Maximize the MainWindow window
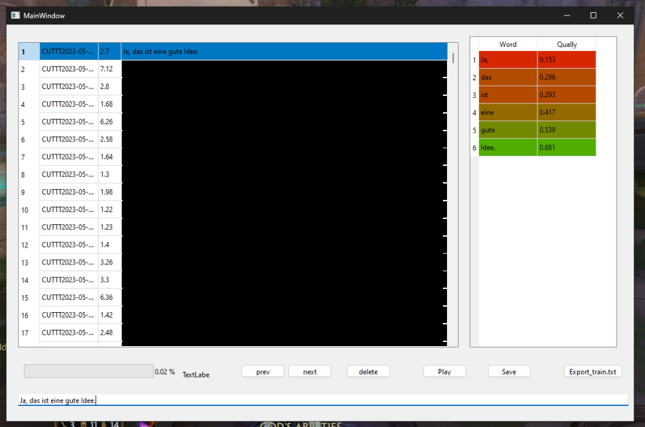Screen dimensions: 645x427 coord(593,15)
